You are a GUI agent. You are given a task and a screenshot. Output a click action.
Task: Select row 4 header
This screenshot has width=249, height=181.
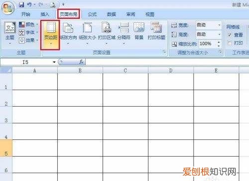pyautogui.click(x=6, y=131)
